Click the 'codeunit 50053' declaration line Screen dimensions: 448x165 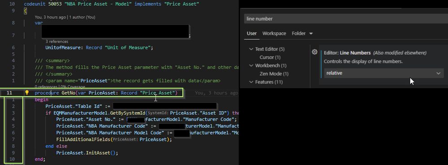pyautogui.click(x=112, y=4)
